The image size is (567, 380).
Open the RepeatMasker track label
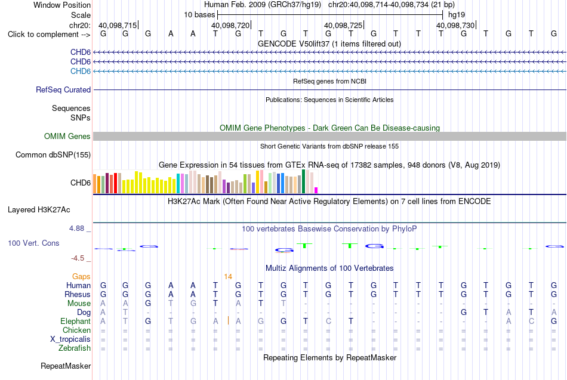click(66, 366)
